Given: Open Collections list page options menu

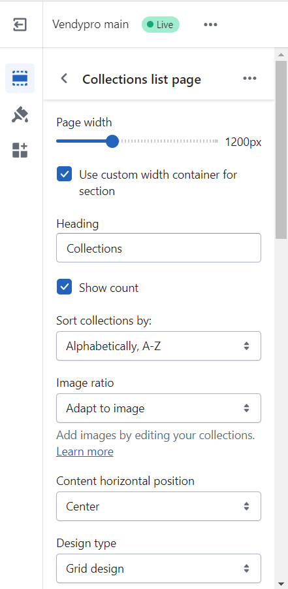Looking at the screenshot, I should coord(249,79).
